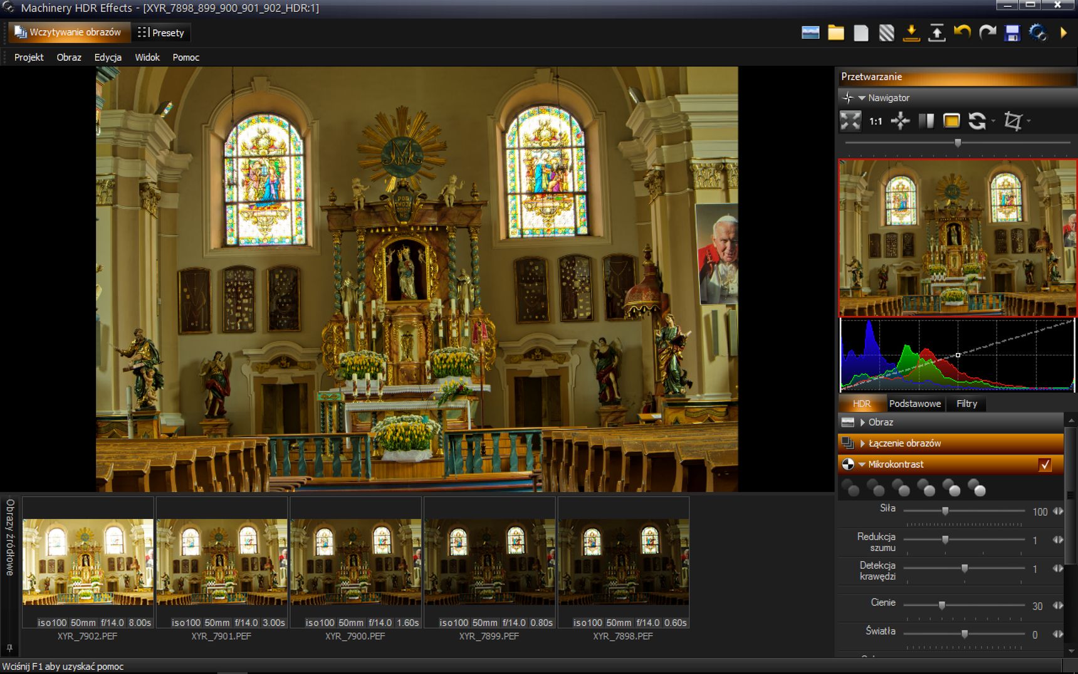Click the rotate image icon in Nawigator

977,121
